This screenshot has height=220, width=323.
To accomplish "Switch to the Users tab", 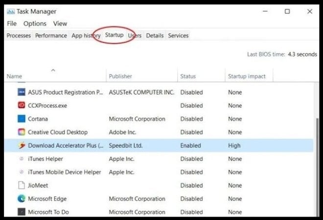I will click(x=135, y=36).
